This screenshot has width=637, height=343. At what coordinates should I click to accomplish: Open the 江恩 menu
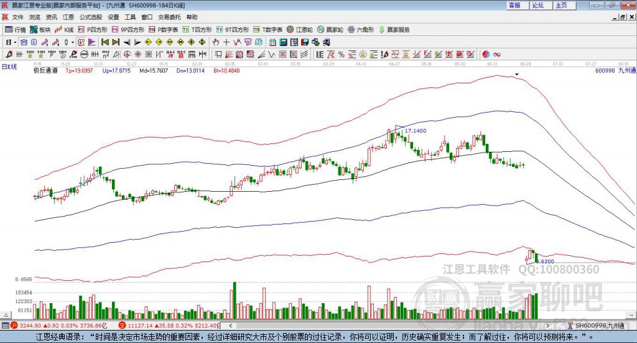click(68, 17)
